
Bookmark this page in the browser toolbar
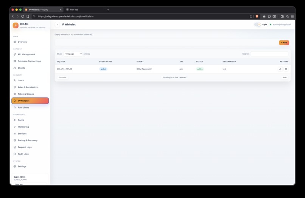point(28,16)
